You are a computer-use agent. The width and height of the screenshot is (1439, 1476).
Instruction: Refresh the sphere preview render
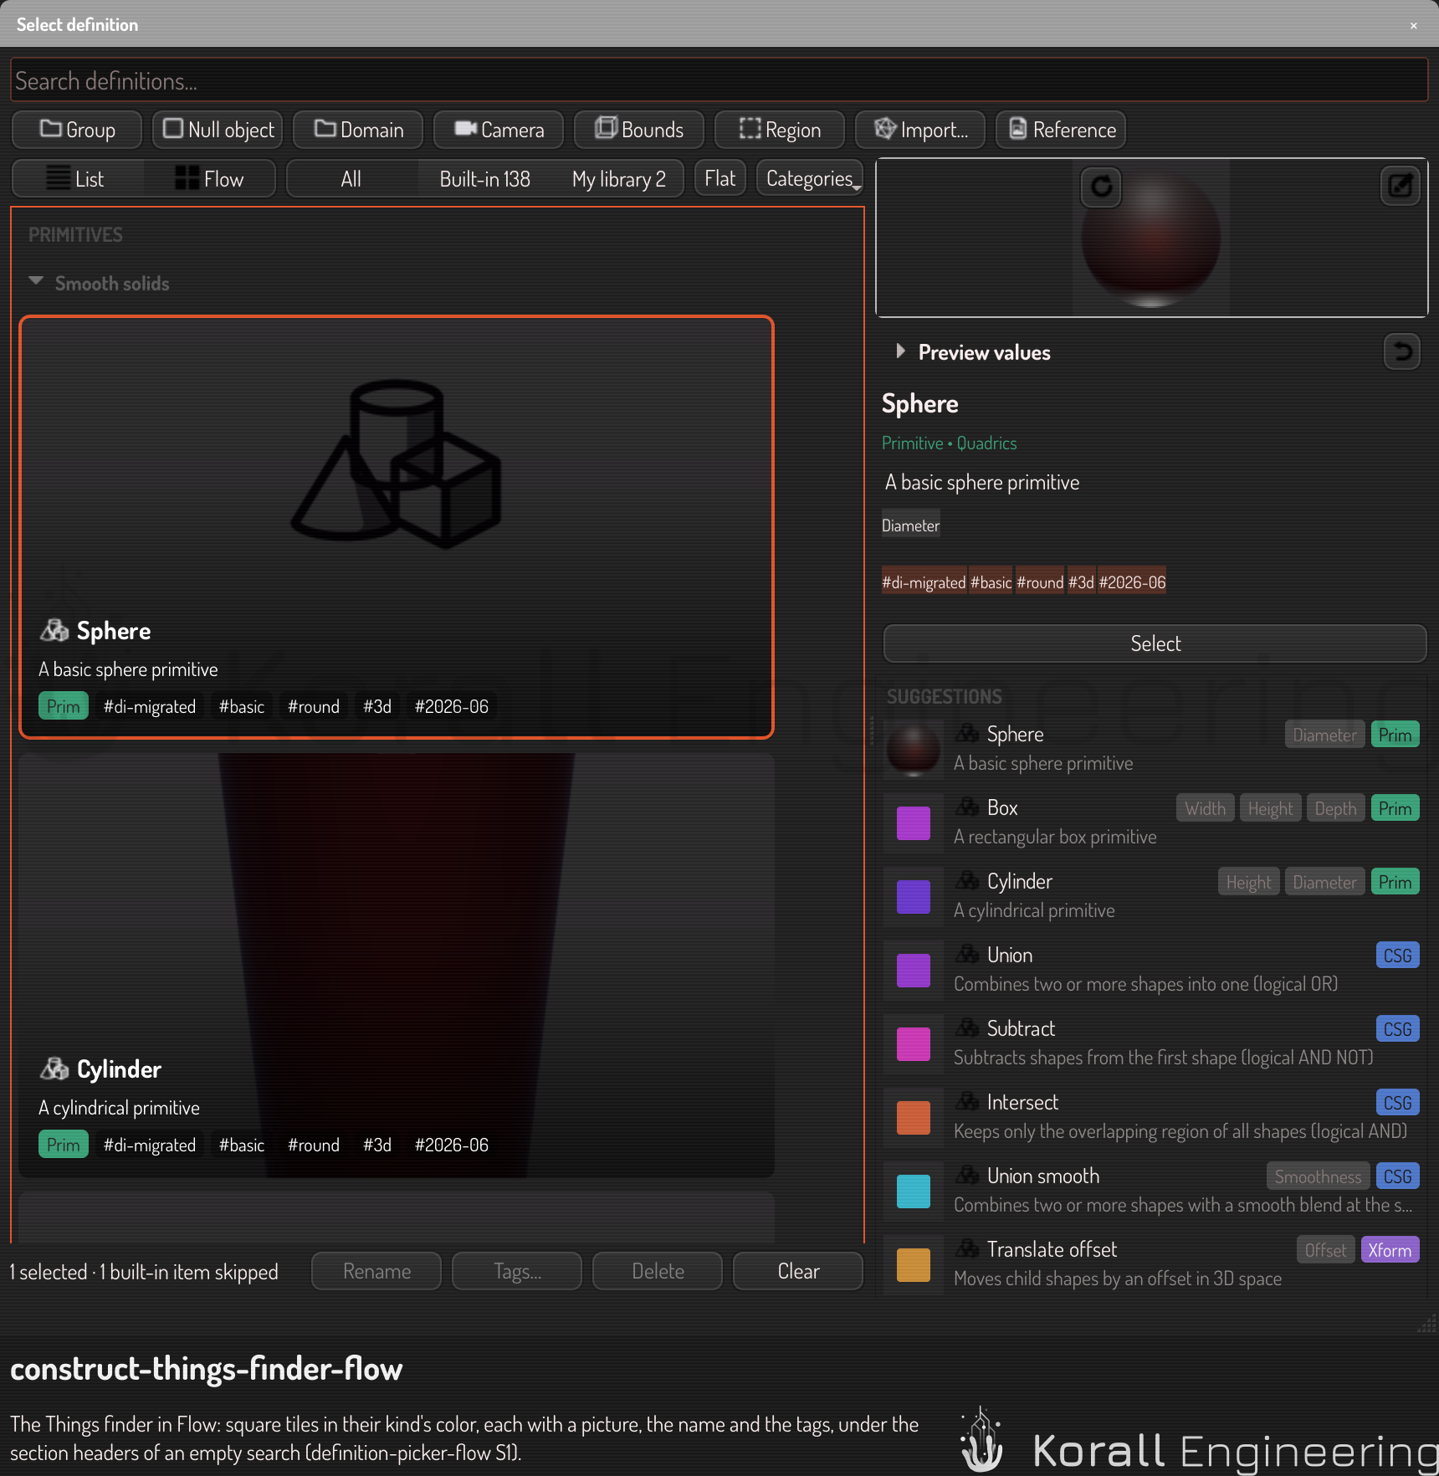tap(1102, 186)
